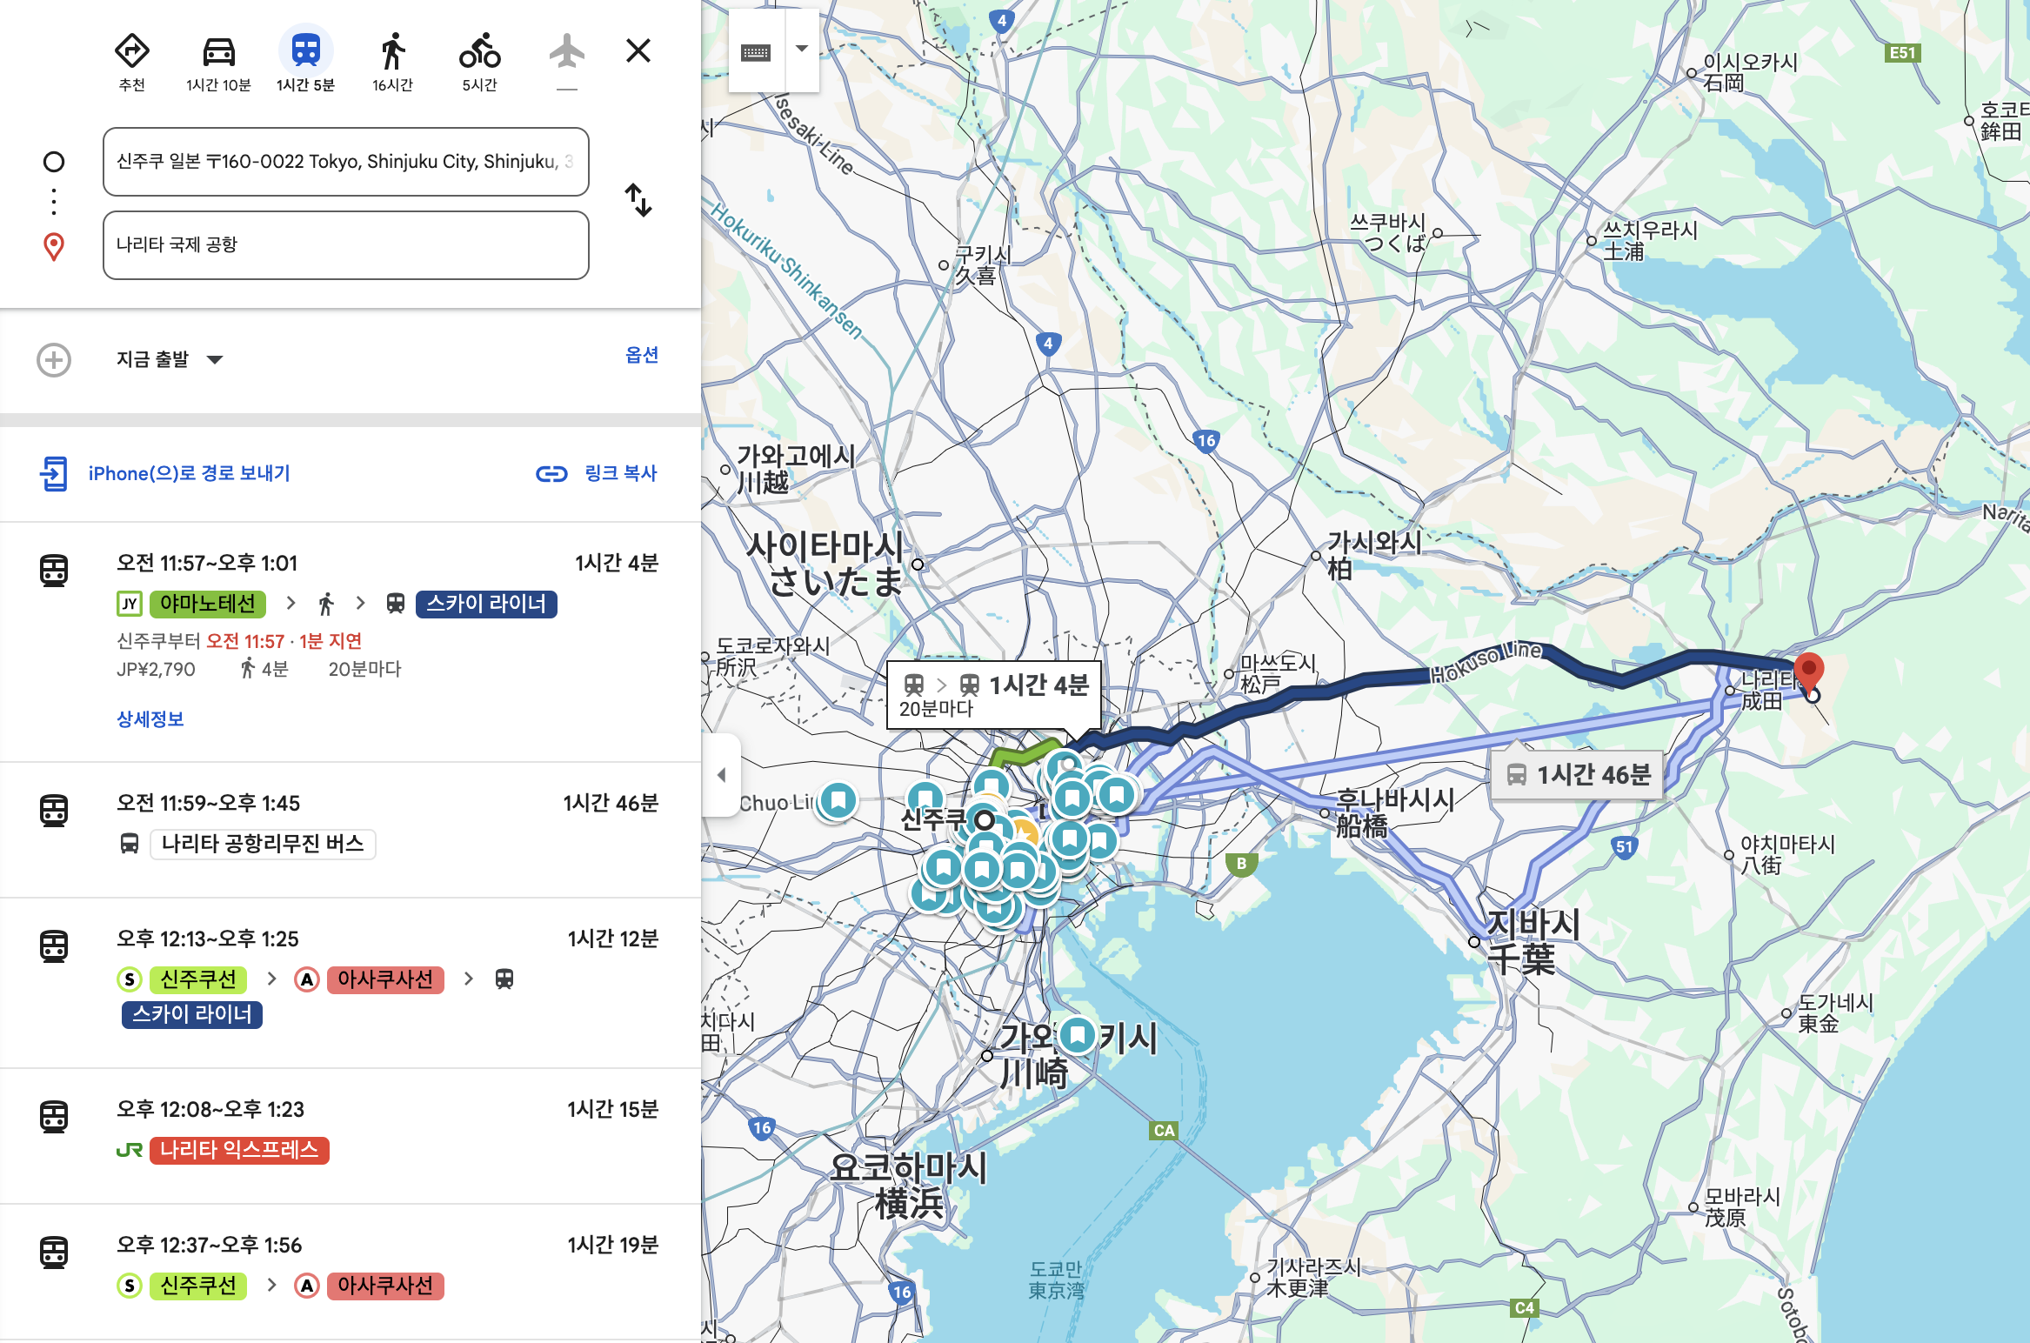Viewport: 2030px width, 1343px height.
Task: Click iPhone(으)로 경로 보내기
Action: tap(190, 473)
